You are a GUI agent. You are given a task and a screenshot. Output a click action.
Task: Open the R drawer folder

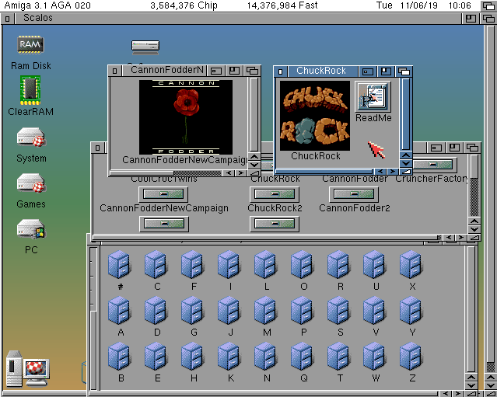338,264
